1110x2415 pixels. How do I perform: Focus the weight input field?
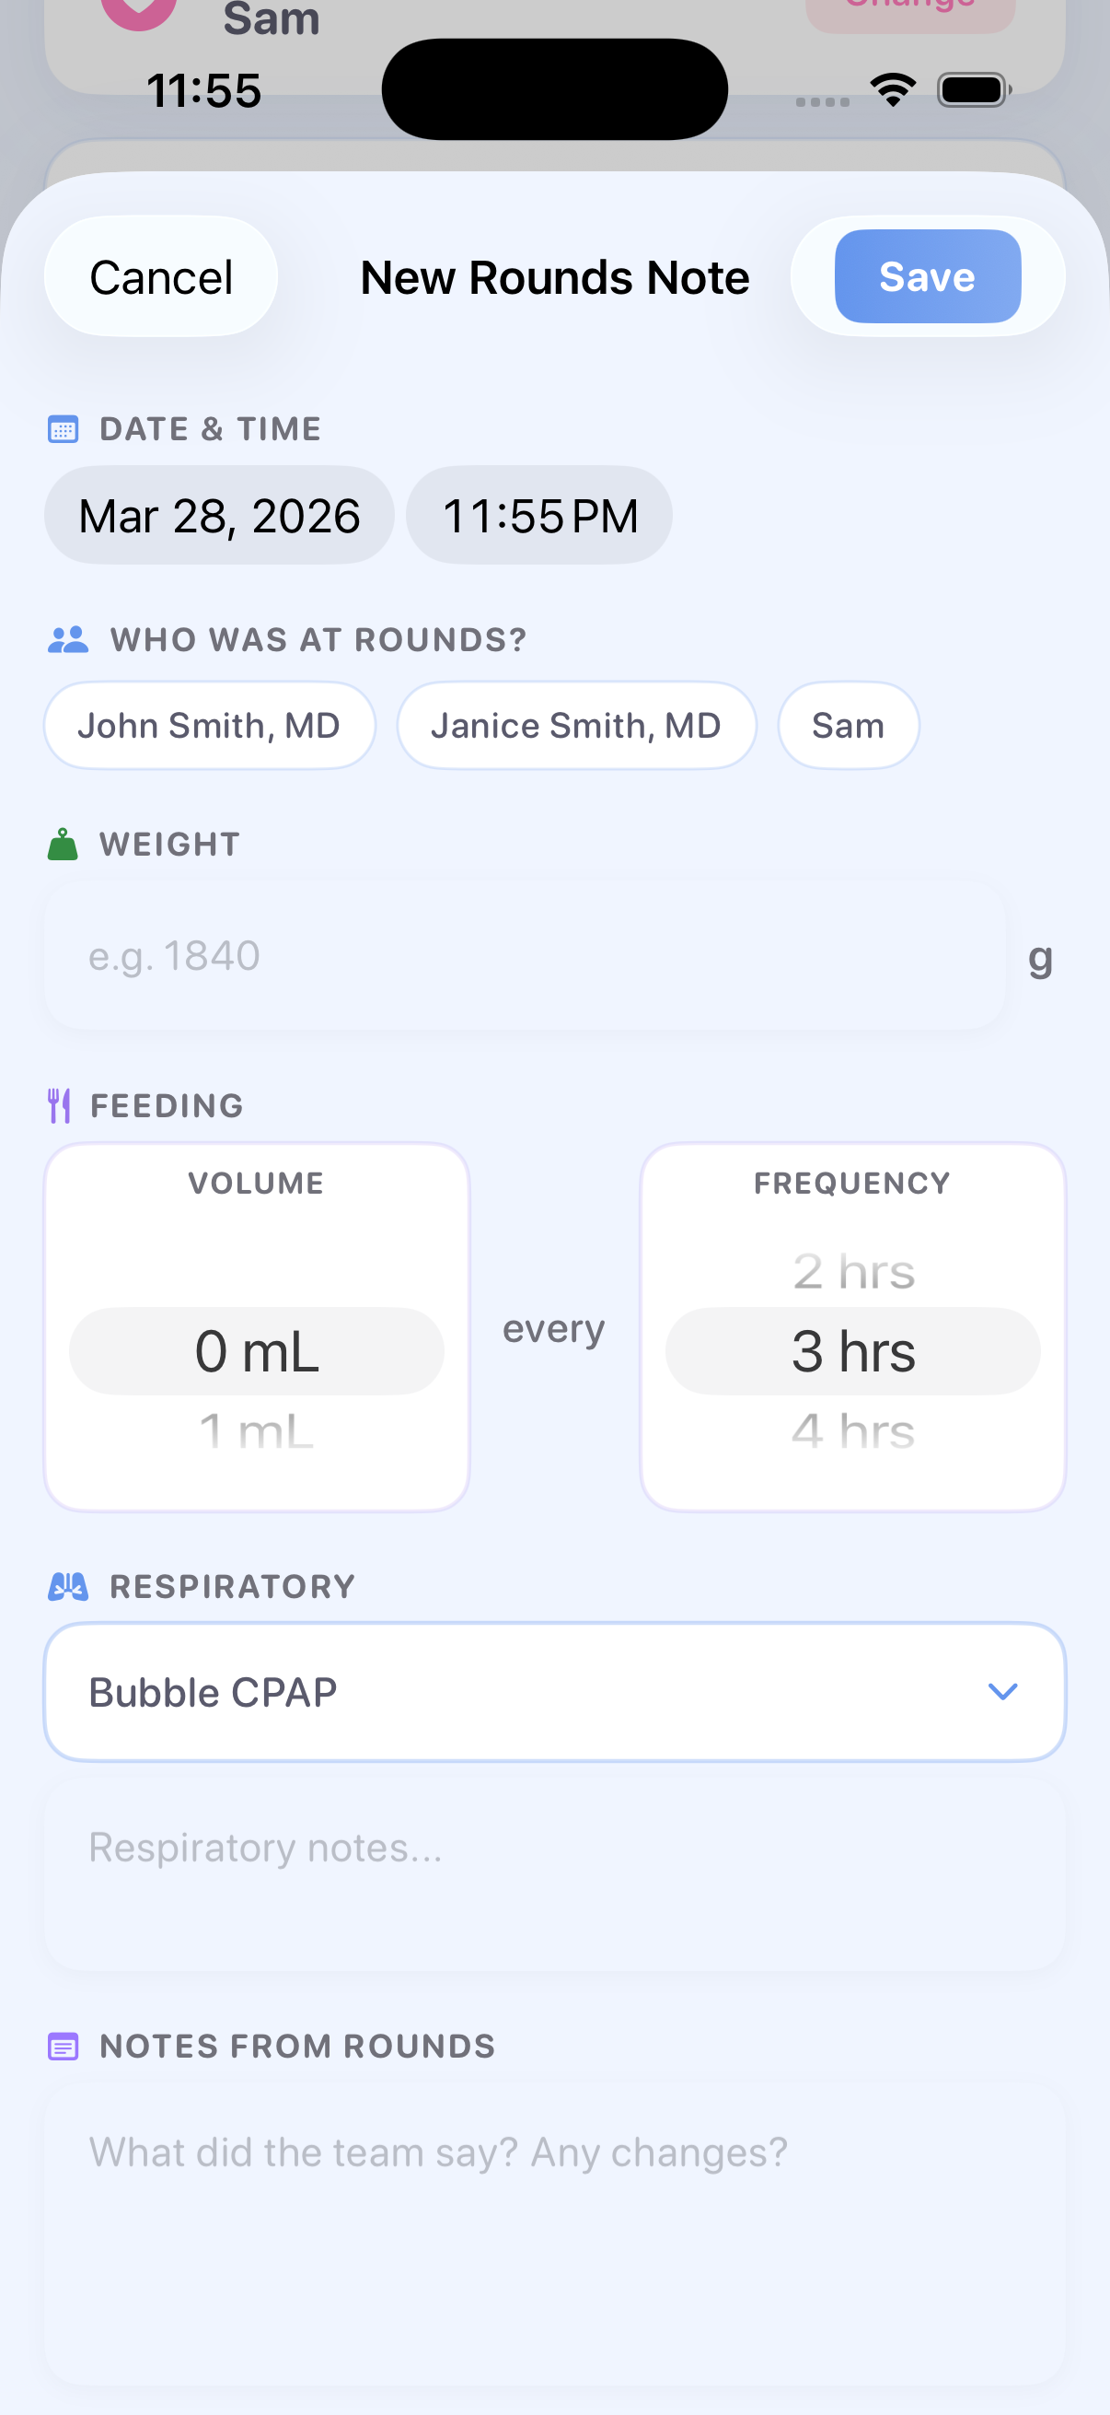click(525, 956)
